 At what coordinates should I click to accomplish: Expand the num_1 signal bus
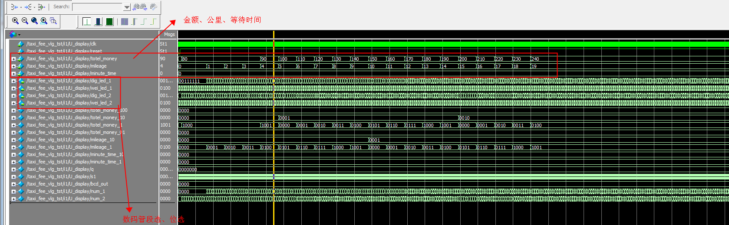pos(13,192)
